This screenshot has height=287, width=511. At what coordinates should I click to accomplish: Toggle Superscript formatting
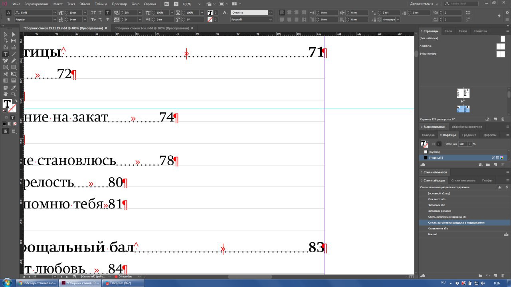click(101, 13)
